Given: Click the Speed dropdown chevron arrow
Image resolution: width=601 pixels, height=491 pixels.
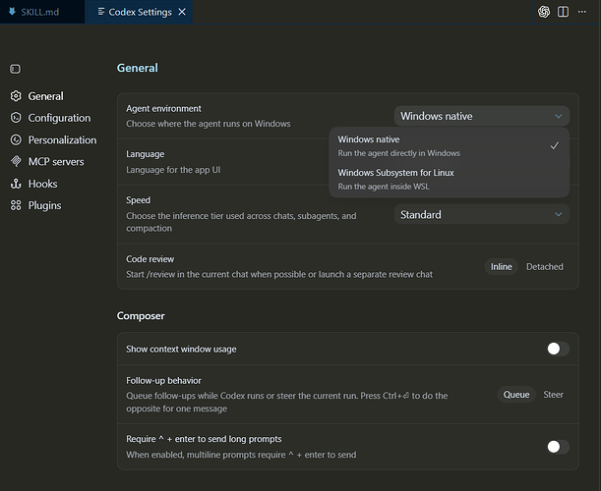Looking at the screenshot, I should click(559, 215).
